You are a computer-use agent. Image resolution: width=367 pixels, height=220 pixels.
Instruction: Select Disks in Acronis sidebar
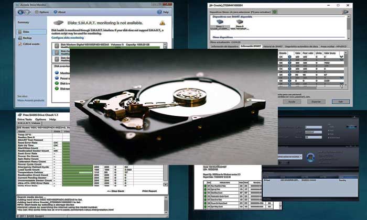[x=31, y=32]
